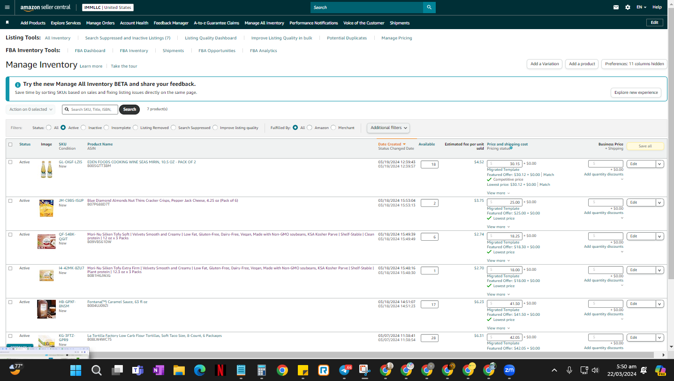This screenshot has height=381, width=674.
Task: Click the Blue Diamond Nut Thins thumbnail
Action: 46,208
